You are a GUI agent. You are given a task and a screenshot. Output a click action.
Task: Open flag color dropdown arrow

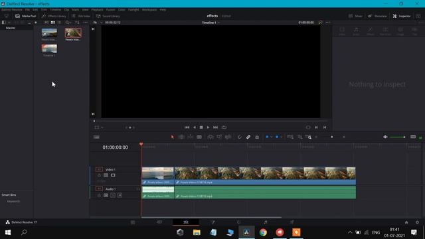272,137
